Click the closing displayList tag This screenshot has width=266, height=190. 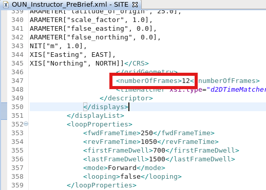96,116
